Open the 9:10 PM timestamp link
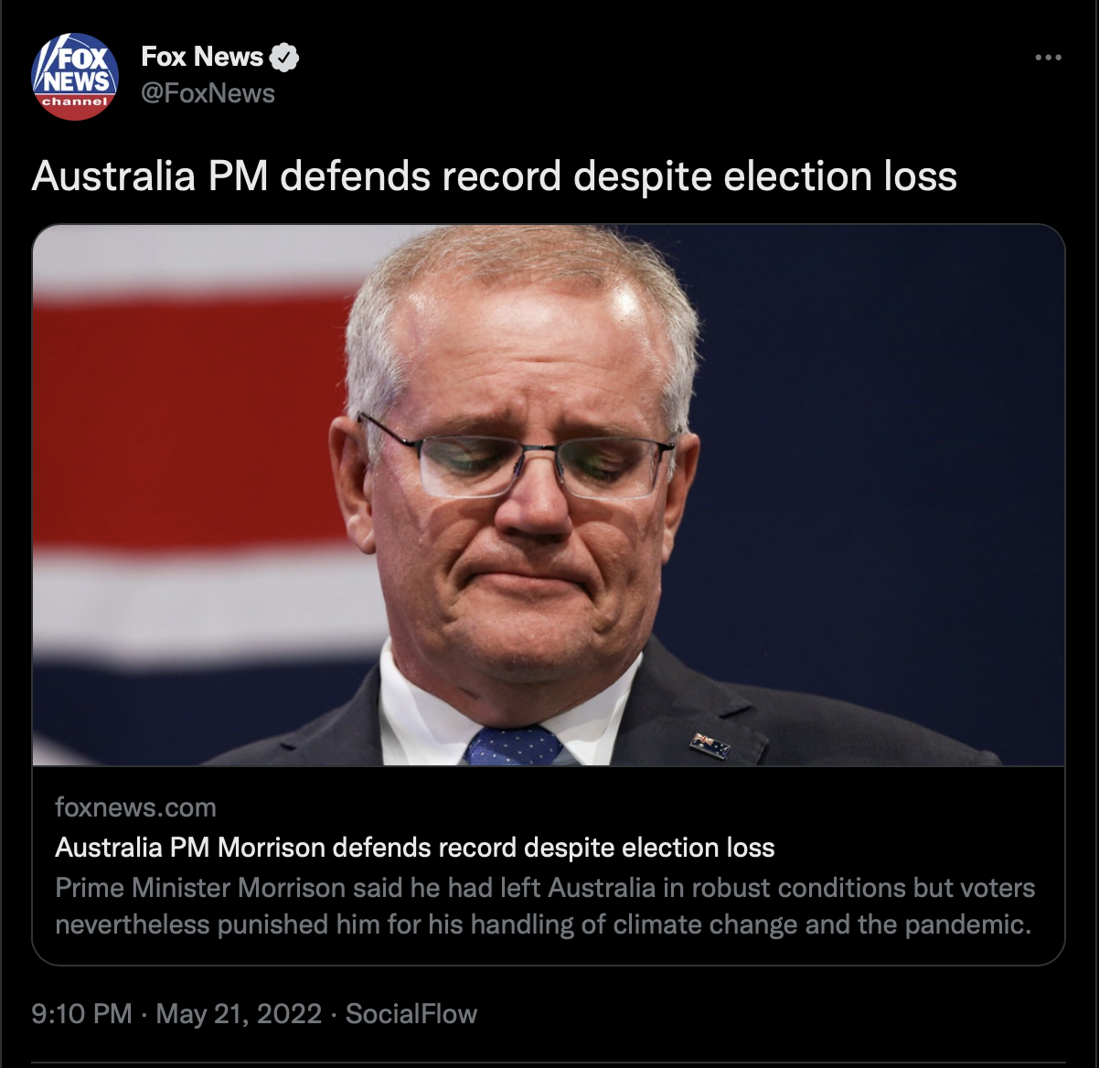 [81, 1013]
